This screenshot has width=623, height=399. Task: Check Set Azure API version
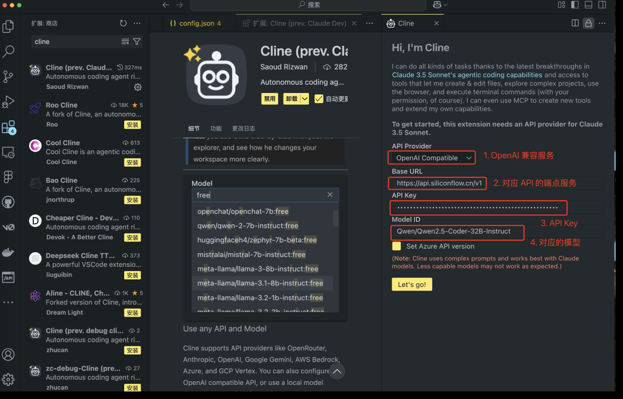pos(396,246)
